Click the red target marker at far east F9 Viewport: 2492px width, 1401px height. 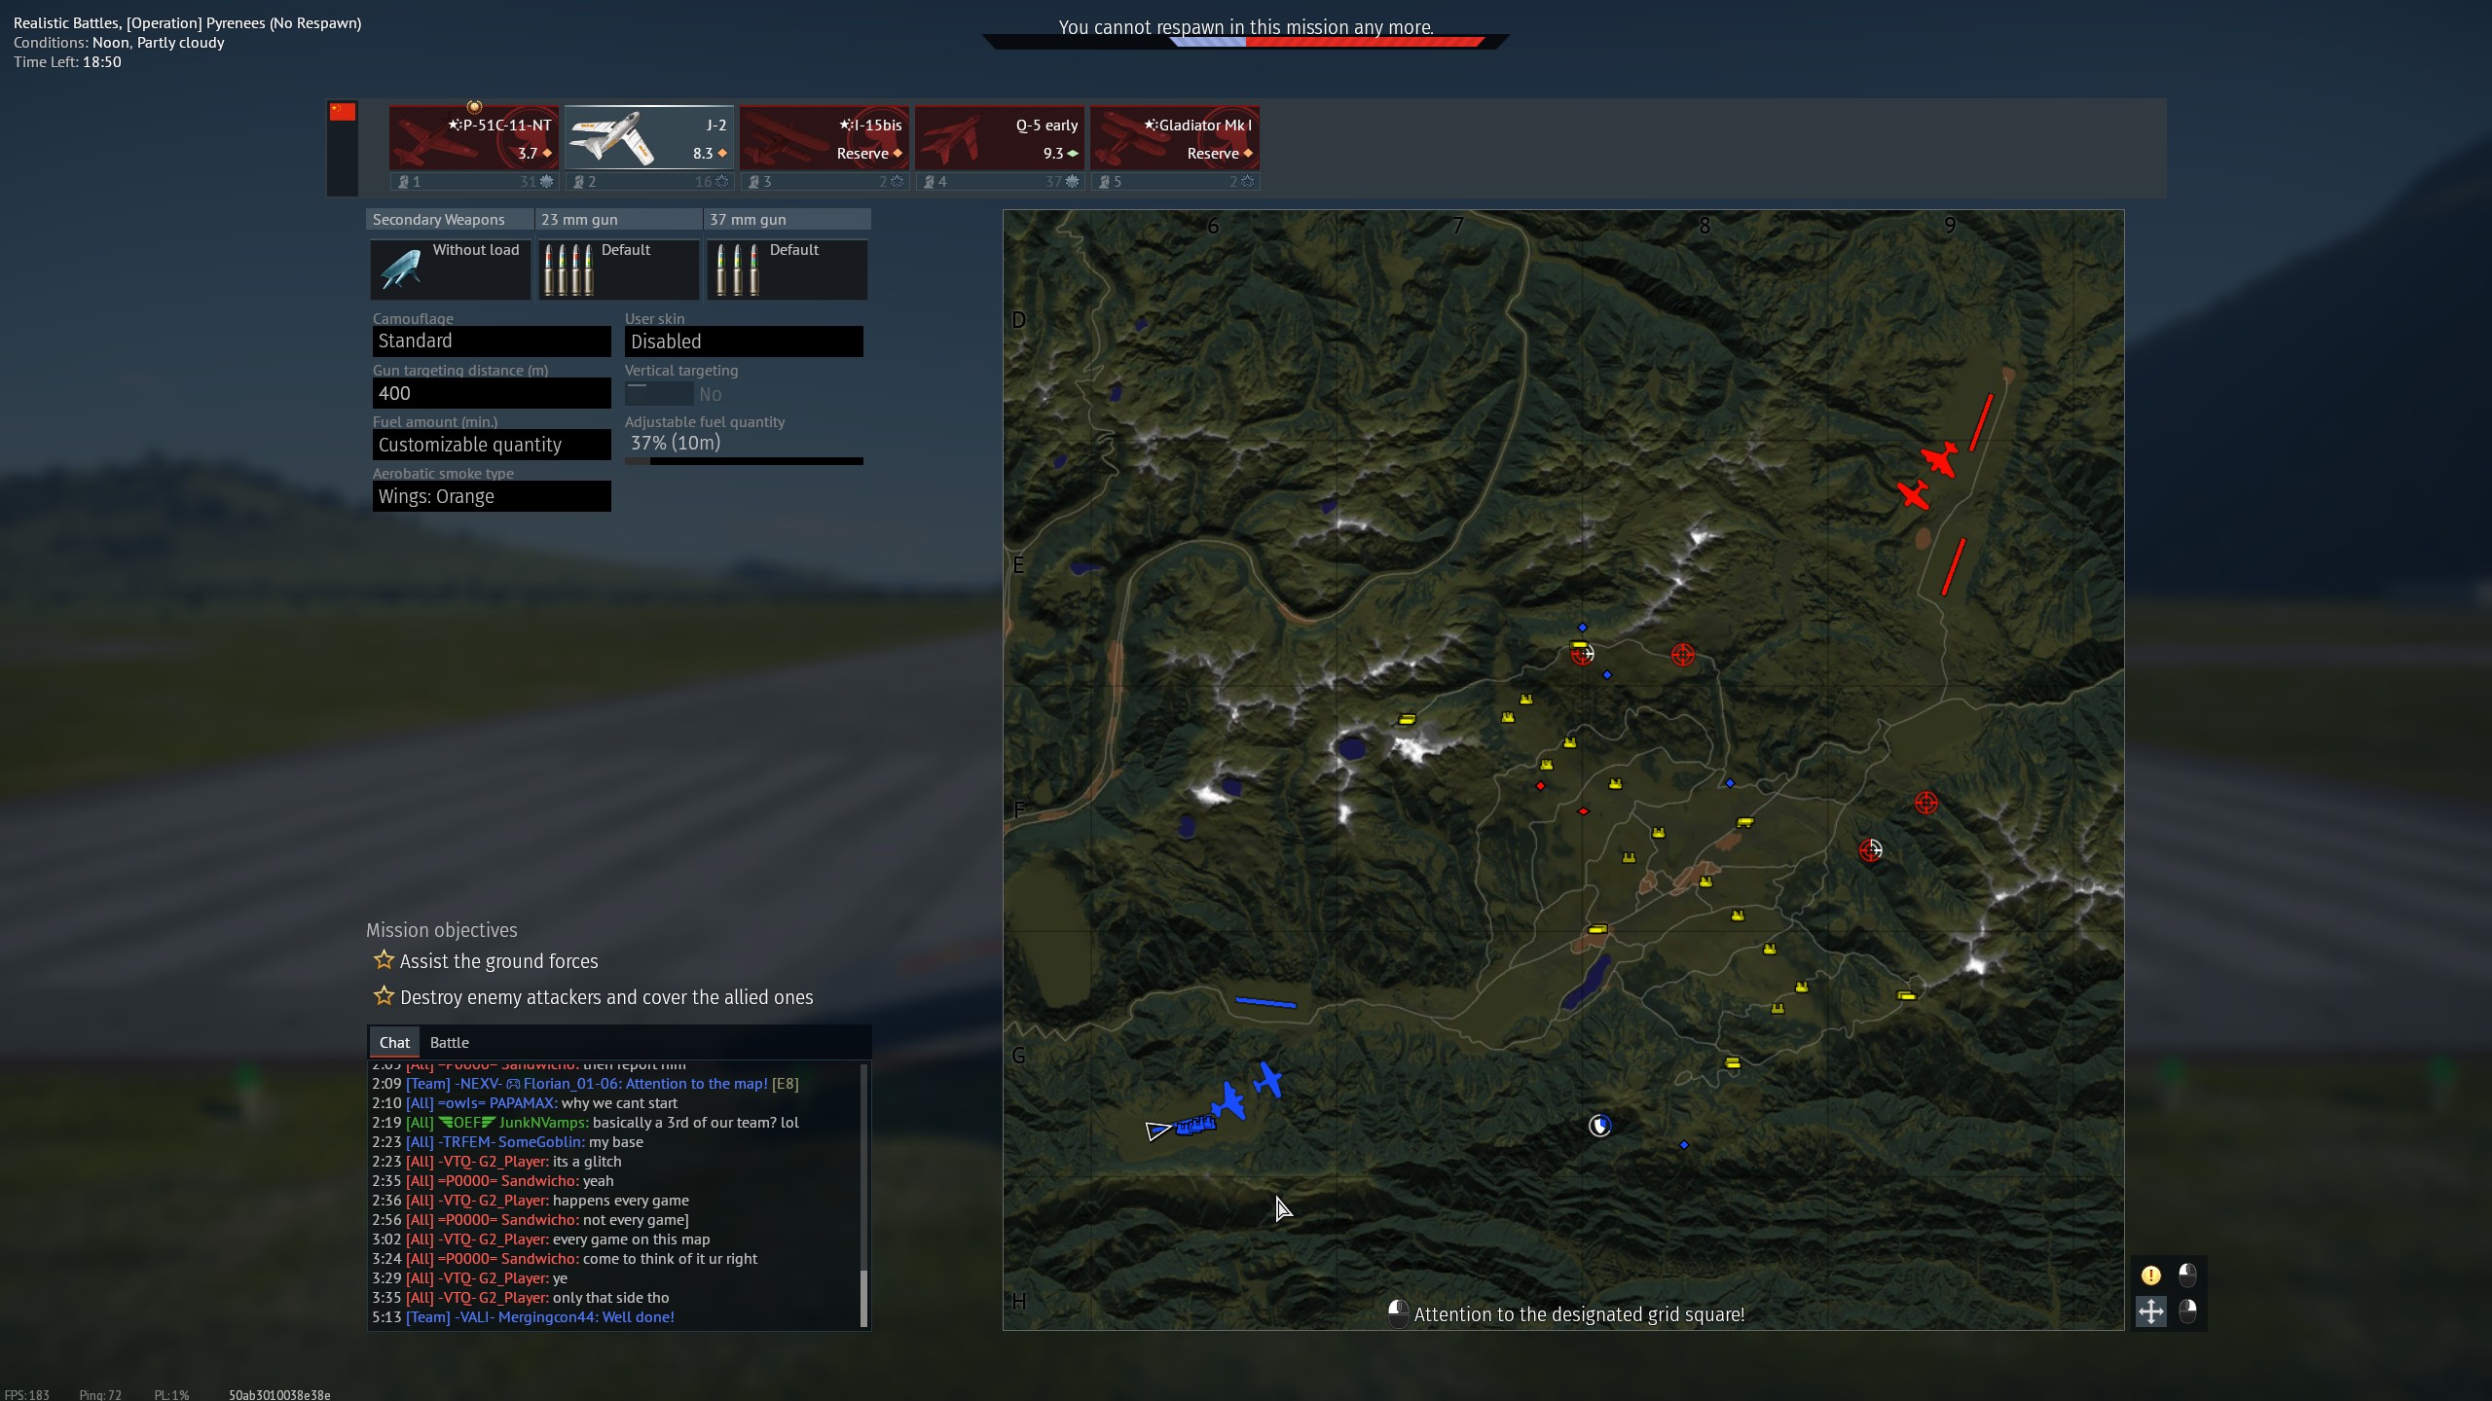point(1925,803)
